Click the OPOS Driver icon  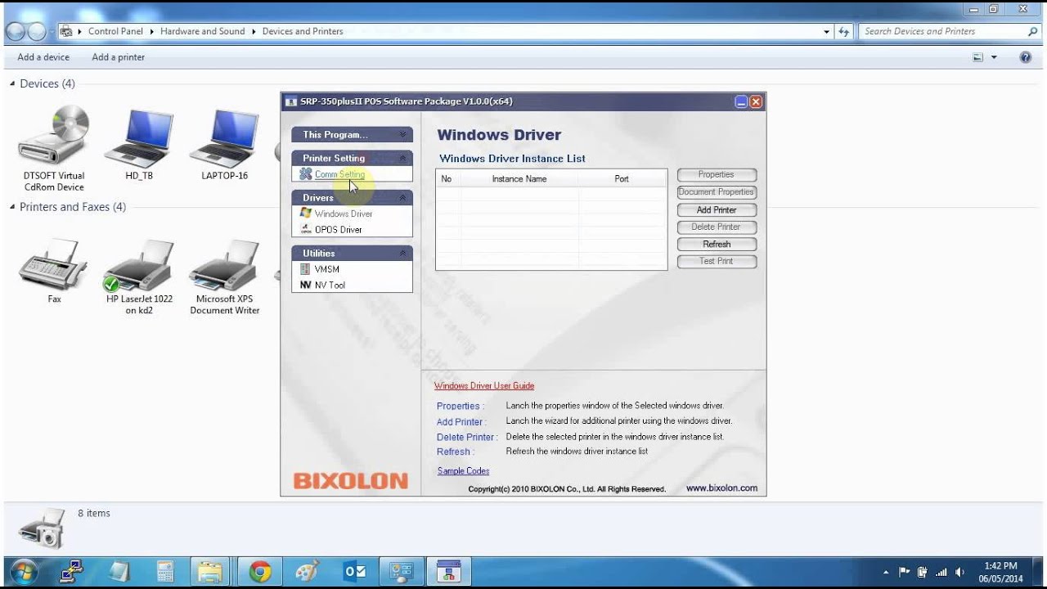[x=305, y=230]
